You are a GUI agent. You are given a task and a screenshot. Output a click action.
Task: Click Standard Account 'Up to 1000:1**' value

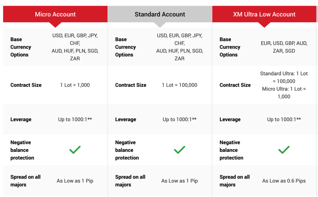[x=179, y=119]
